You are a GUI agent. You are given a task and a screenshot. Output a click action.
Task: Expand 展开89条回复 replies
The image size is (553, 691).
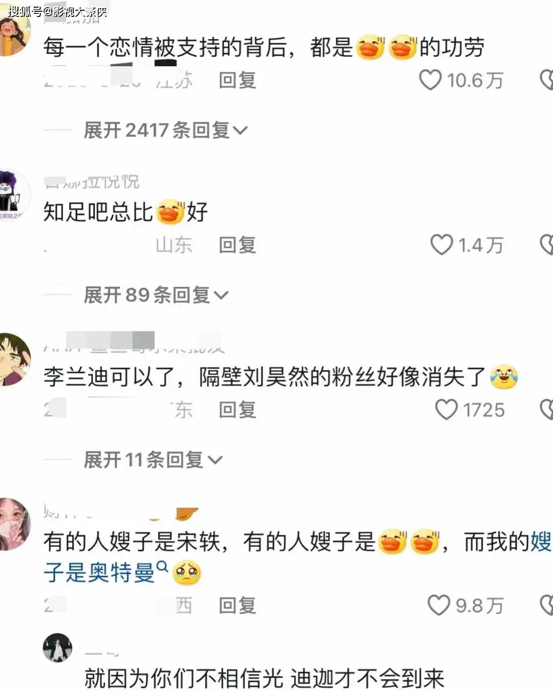click(156, 295)
